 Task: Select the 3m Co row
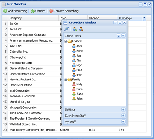(32, 24)
